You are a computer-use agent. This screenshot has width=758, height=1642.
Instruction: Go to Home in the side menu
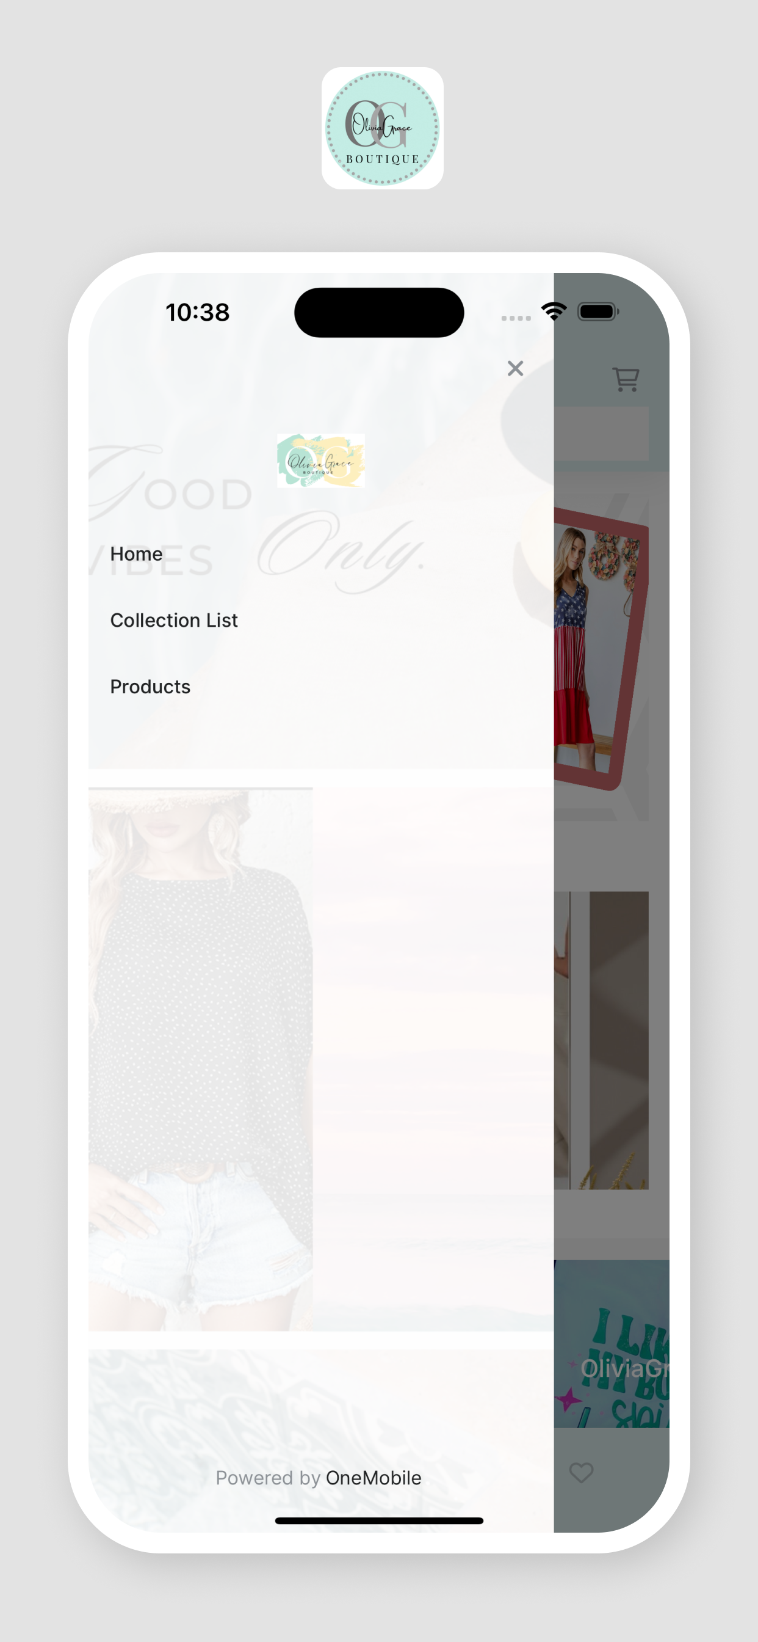136,554
